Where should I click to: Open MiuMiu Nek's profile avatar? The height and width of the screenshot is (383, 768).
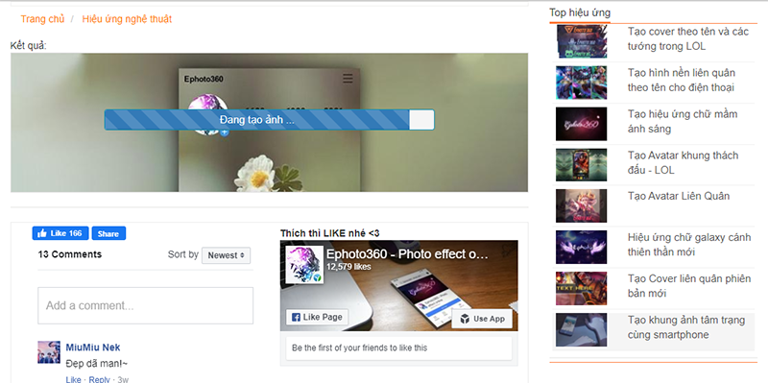(x=49, y=352)
